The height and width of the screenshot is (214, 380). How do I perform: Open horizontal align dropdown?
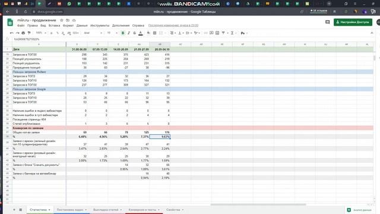173,33
